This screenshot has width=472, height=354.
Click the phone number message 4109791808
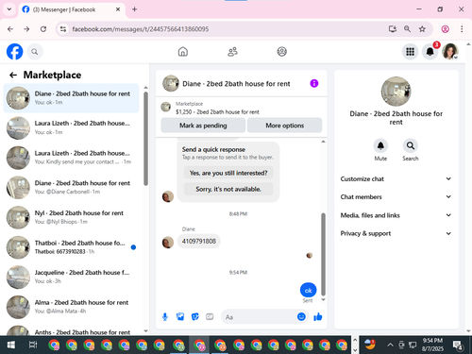pos(199,241)
